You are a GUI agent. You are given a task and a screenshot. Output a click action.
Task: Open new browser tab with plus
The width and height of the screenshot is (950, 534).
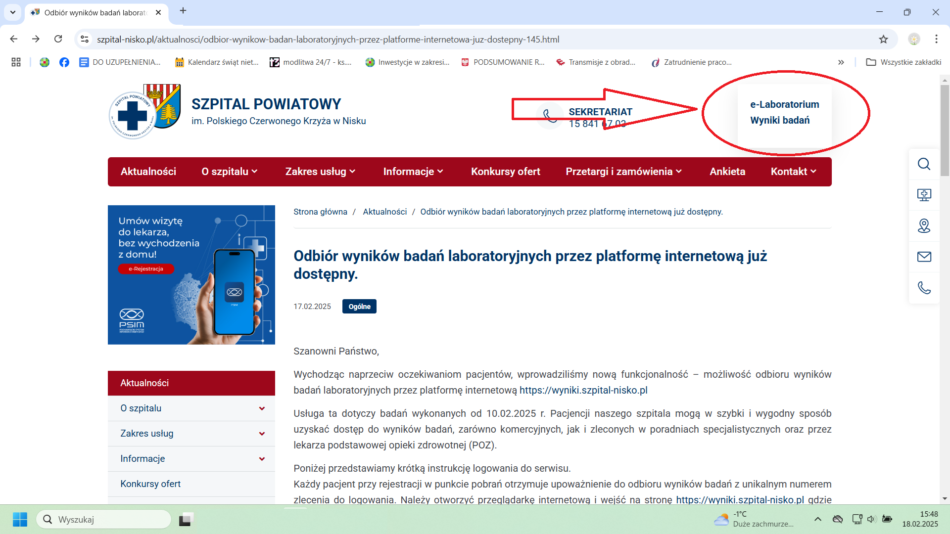[183, 11]
